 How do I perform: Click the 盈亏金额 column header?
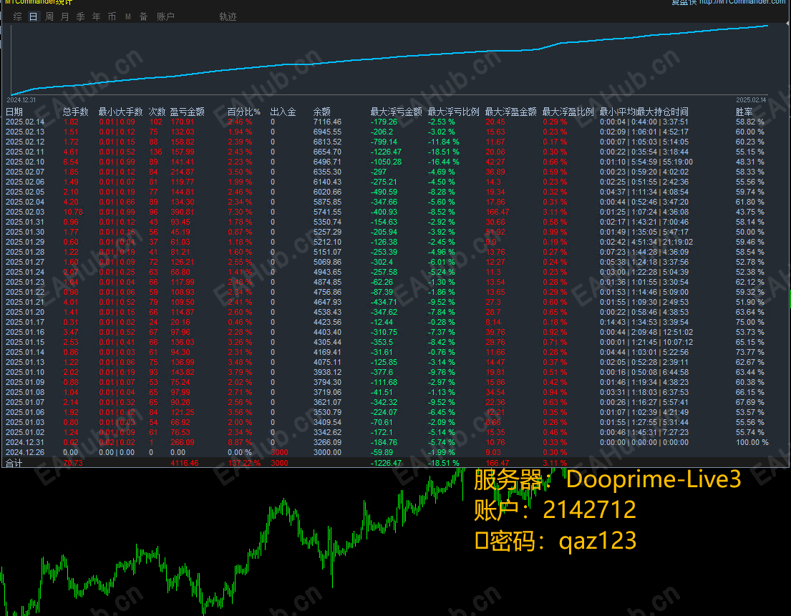(187, 112)
